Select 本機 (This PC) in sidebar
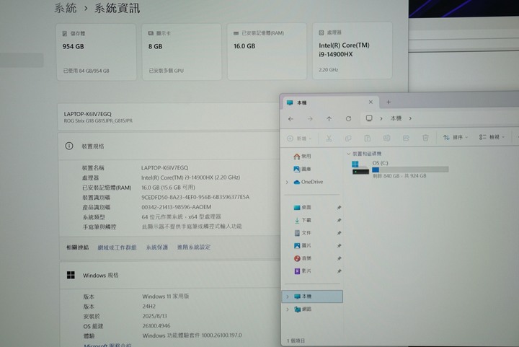The width and height of the screenshot is (519, 347). (x=312, y=297)
